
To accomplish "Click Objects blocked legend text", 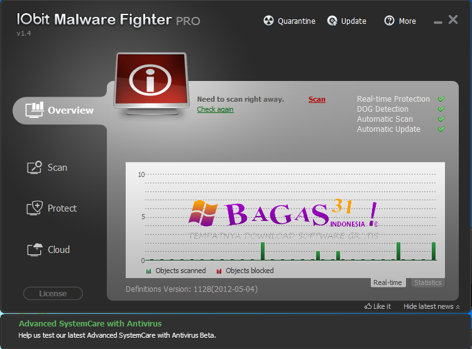I will pyautogui.click(x=250, y=271).
